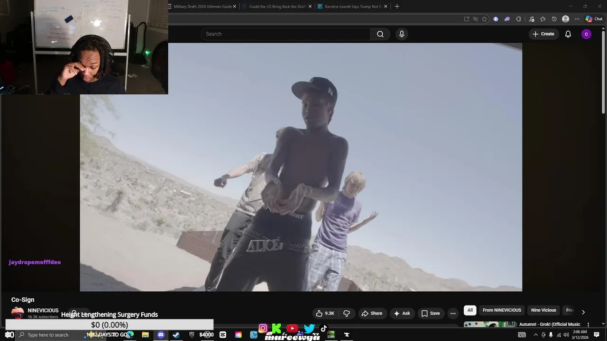The height and width of the screenshot is (341, 607).
Task: Activate voice search microphone
Action: click(x=402, y=34)
